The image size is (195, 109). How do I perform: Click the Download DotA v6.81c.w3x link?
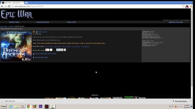tap(45, 53)
